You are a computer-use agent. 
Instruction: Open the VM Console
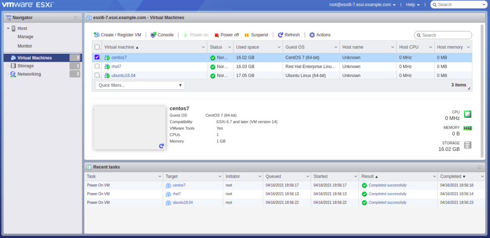click(x=162, y=34)
